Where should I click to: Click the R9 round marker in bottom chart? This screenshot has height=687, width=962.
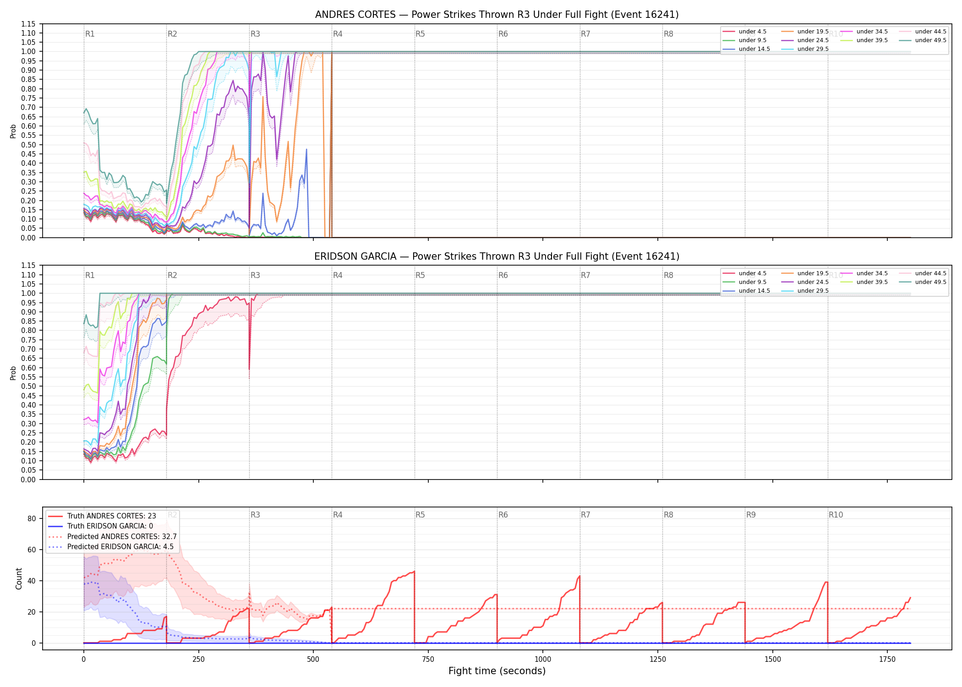[751, 515]
